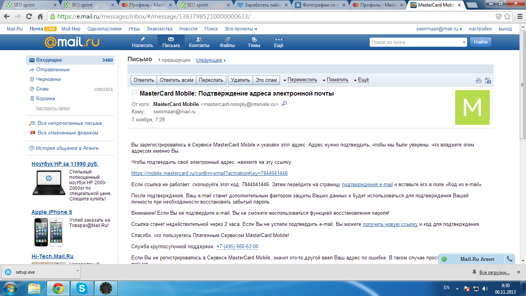The image size is (526, 296).
Task: Open the Входящие folder
Action: coord(70,60)
